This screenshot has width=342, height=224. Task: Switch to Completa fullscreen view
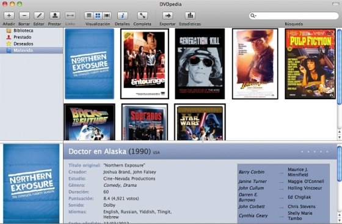point(142,15)
